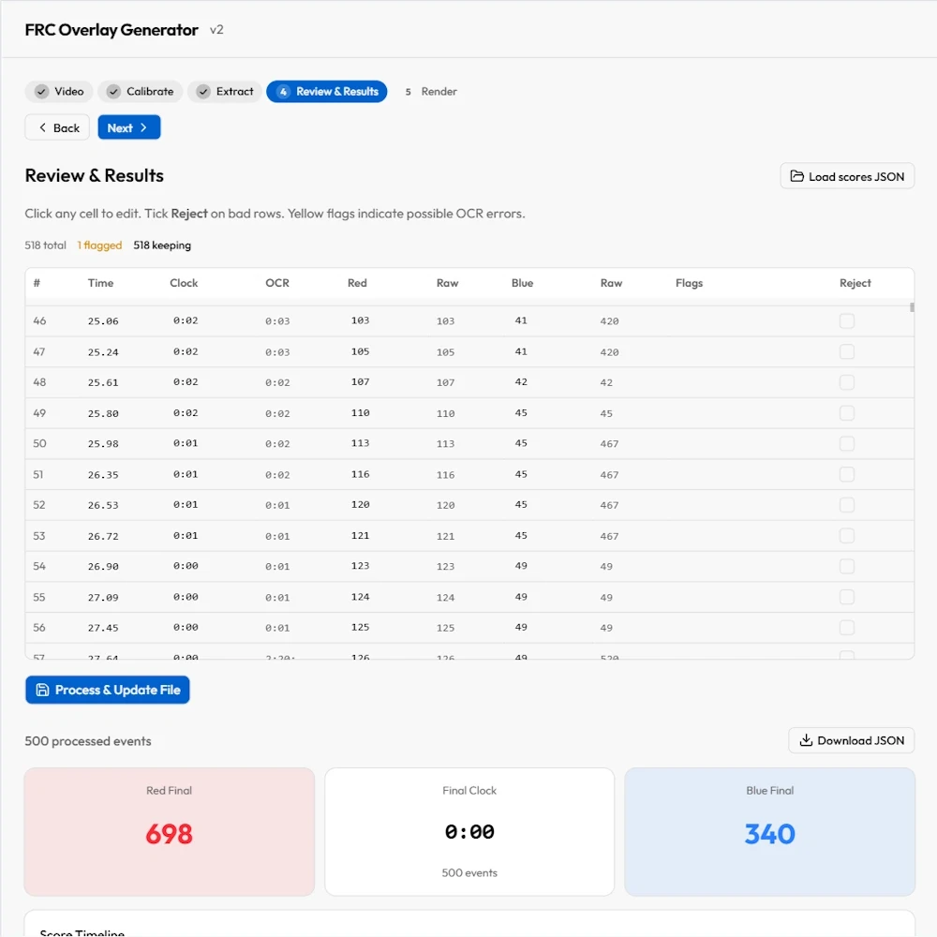The image size is (937, 937).
Task: Open the Load scores JSON dialog
Action: [x=847, y=176]
